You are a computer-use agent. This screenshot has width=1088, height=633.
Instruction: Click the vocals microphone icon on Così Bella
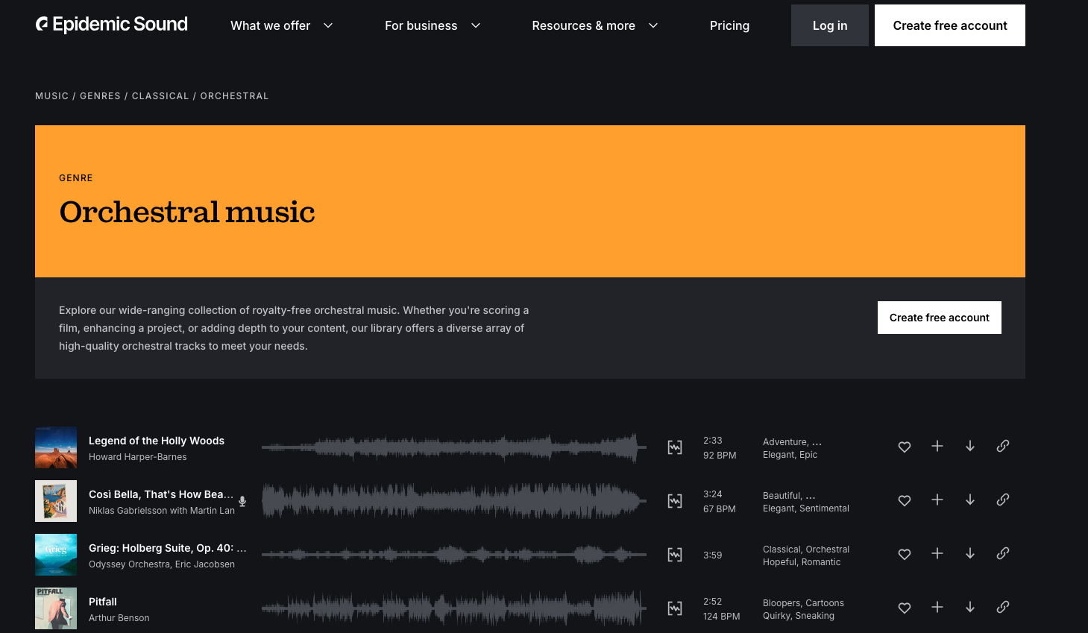coord(242,502)
